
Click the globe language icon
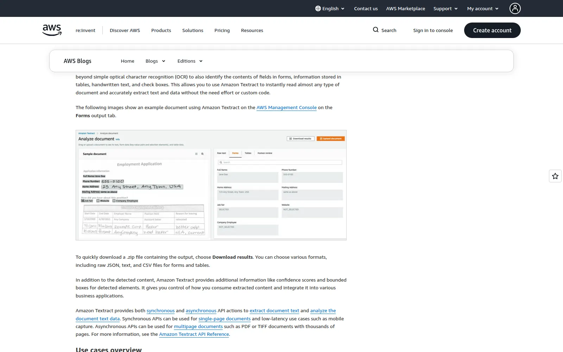point(318,8)
